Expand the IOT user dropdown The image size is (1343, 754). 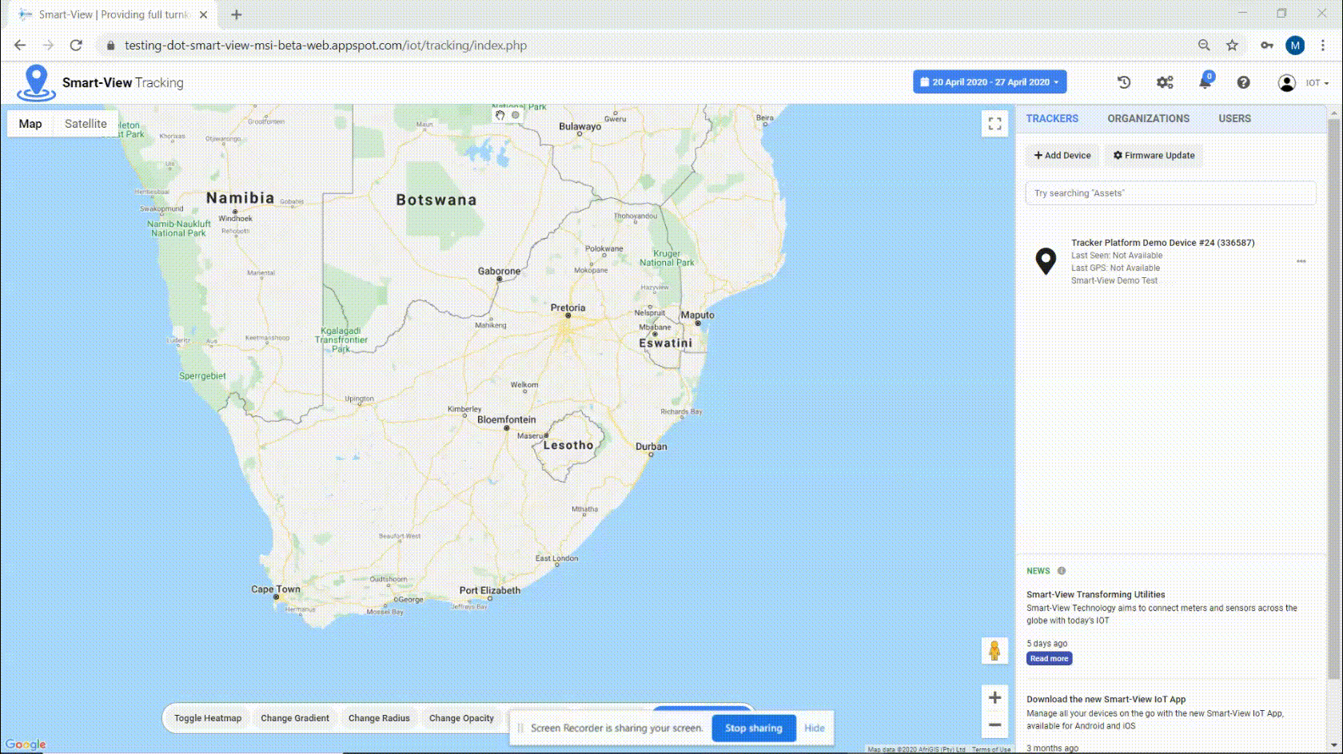(x=1317, y=83)
